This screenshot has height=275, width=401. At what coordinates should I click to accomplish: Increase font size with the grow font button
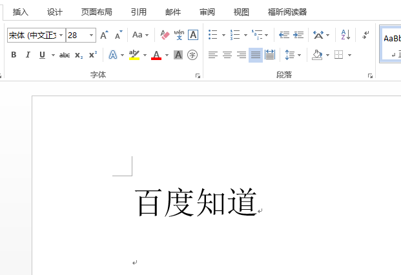104,35
